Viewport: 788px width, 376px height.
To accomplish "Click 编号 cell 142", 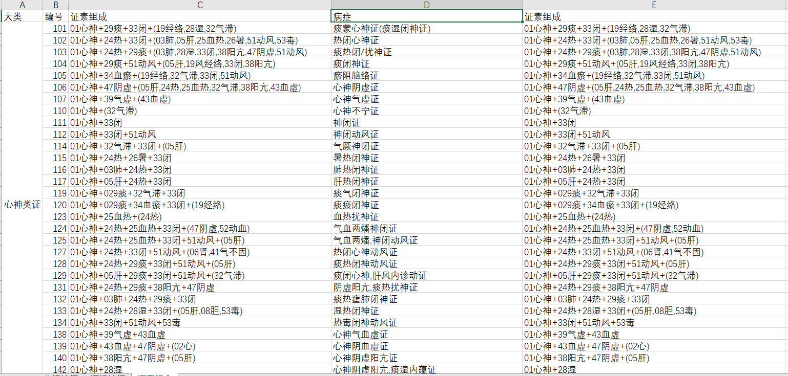I will tap(56, 370).
